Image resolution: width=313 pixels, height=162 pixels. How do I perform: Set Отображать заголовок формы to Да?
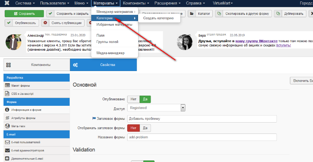click(x=145, y=128)
